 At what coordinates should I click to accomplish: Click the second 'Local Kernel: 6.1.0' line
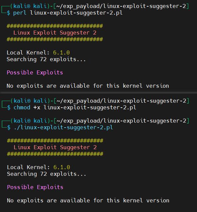pyautogui.click(x=38, y=167)
